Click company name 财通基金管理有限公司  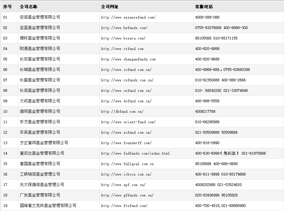point(40,49)
